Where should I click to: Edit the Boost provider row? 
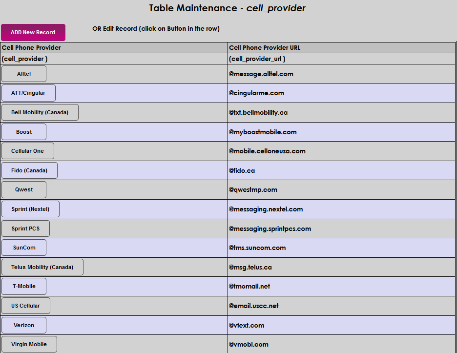(24, 132)
